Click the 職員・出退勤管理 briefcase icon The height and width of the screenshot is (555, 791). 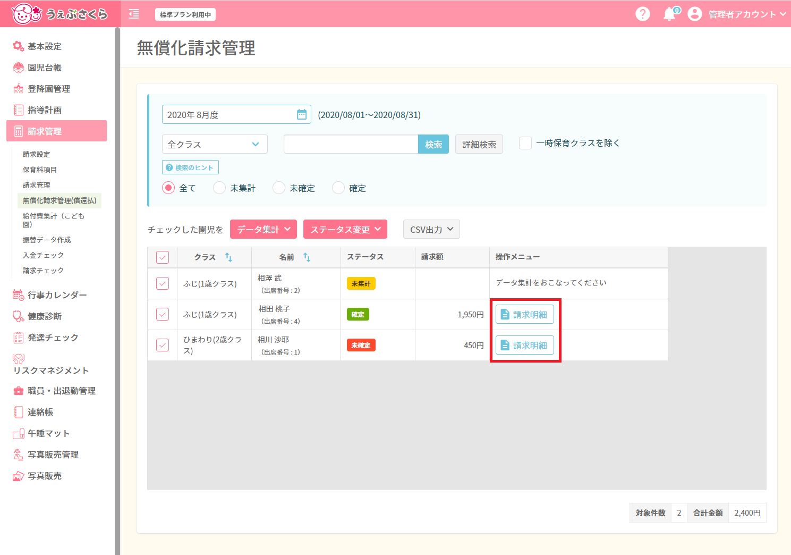[x=19, y=391]
